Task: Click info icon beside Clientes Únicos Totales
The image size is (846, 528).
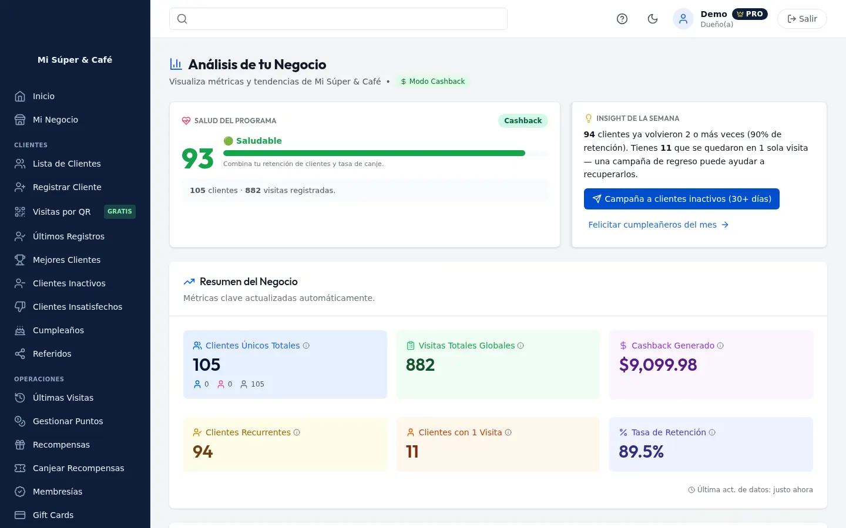Action: pos(306,346)
